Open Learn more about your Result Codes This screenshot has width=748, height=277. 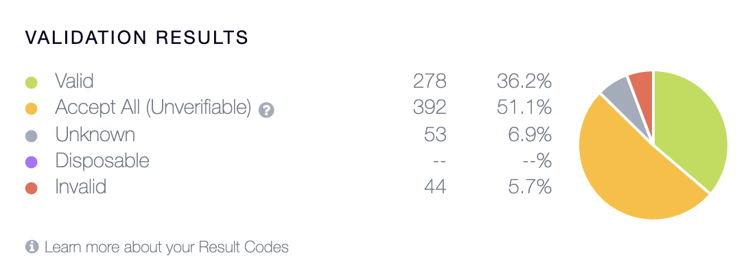coord(167,248)
